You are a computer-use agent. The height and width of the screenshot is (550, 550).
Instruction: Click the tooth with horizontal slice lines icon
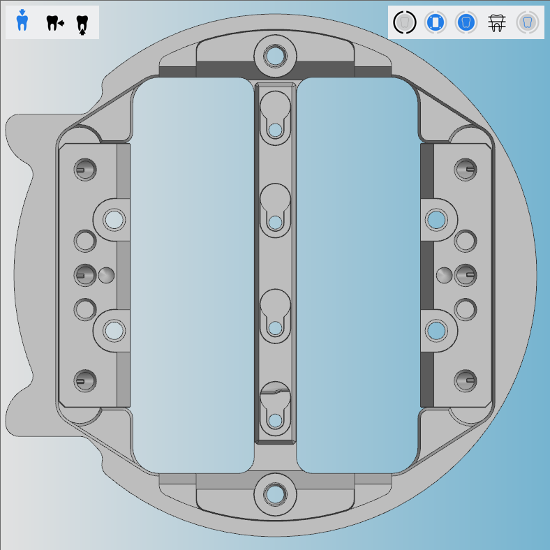(497, 23)
